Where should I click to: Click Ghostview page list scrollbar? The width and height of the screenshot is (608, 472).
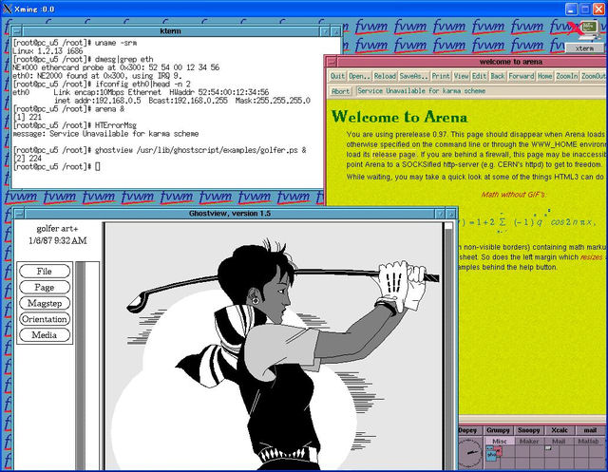tap(80, 366)
